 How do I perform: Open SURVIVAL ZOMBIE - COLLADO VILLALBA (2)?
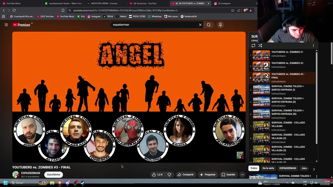pos(282,138)
